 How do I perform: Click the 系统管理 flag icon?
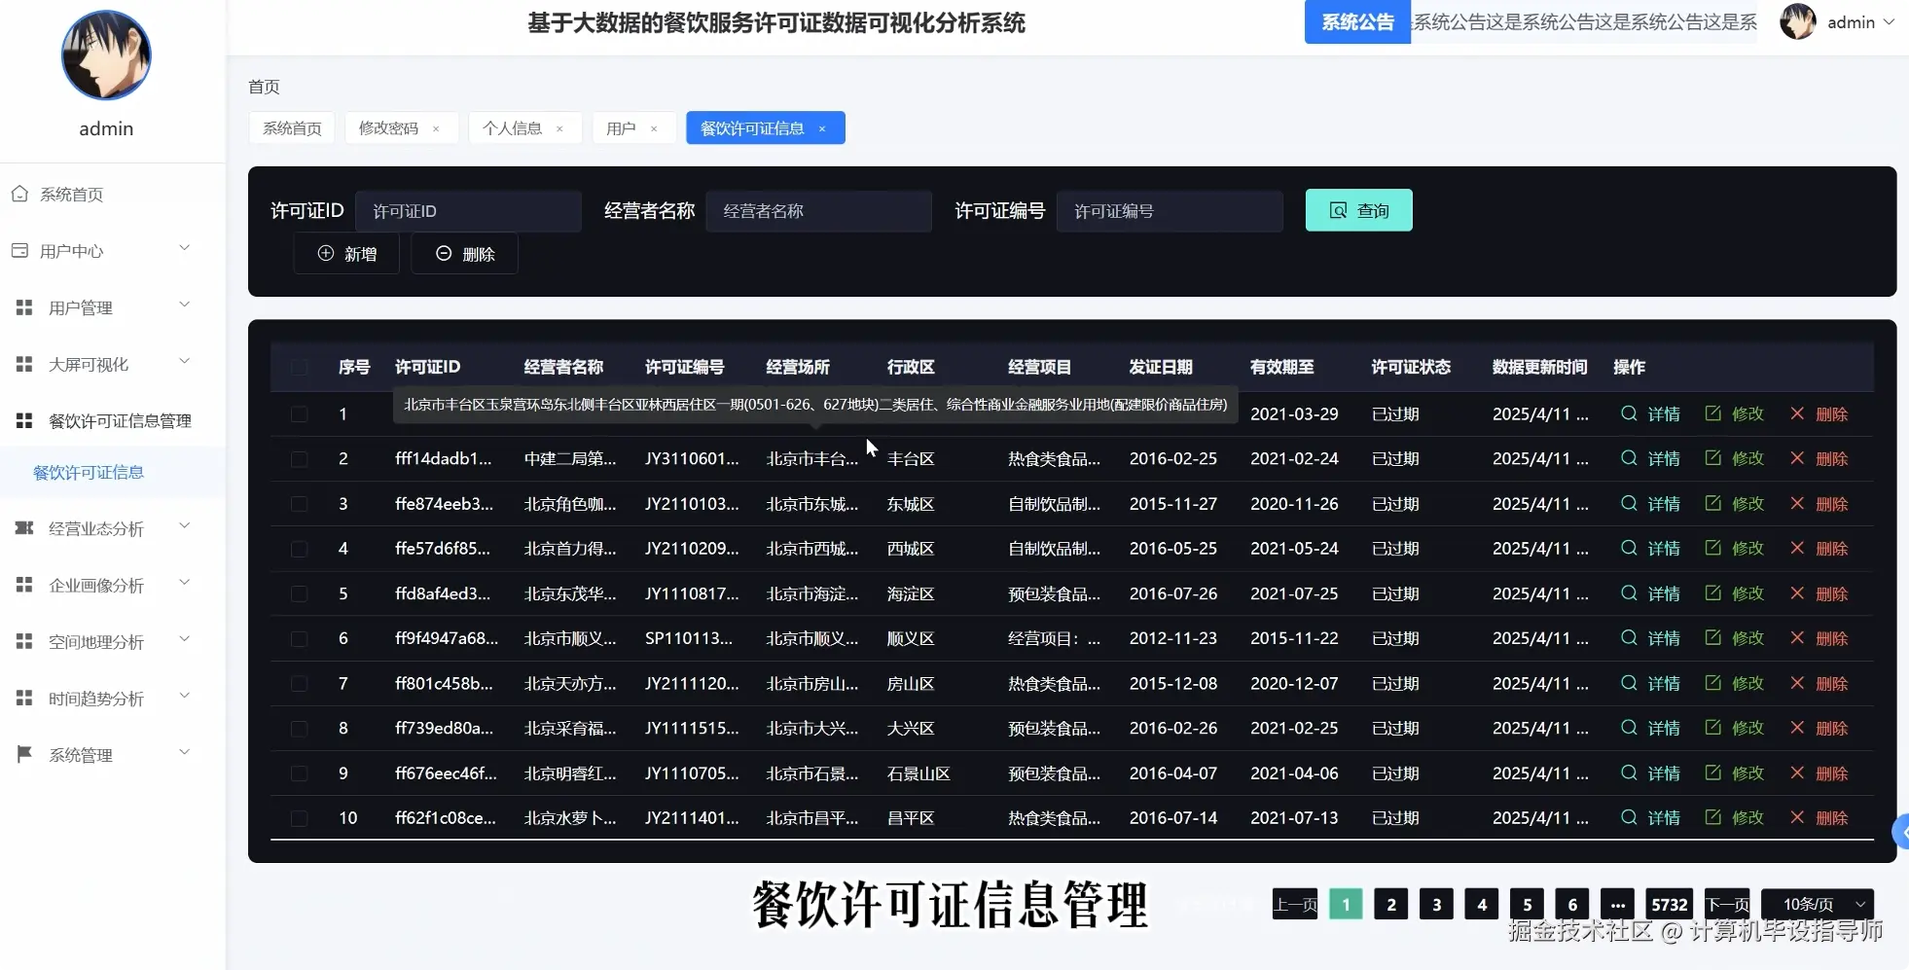click(x=24, y=754)
